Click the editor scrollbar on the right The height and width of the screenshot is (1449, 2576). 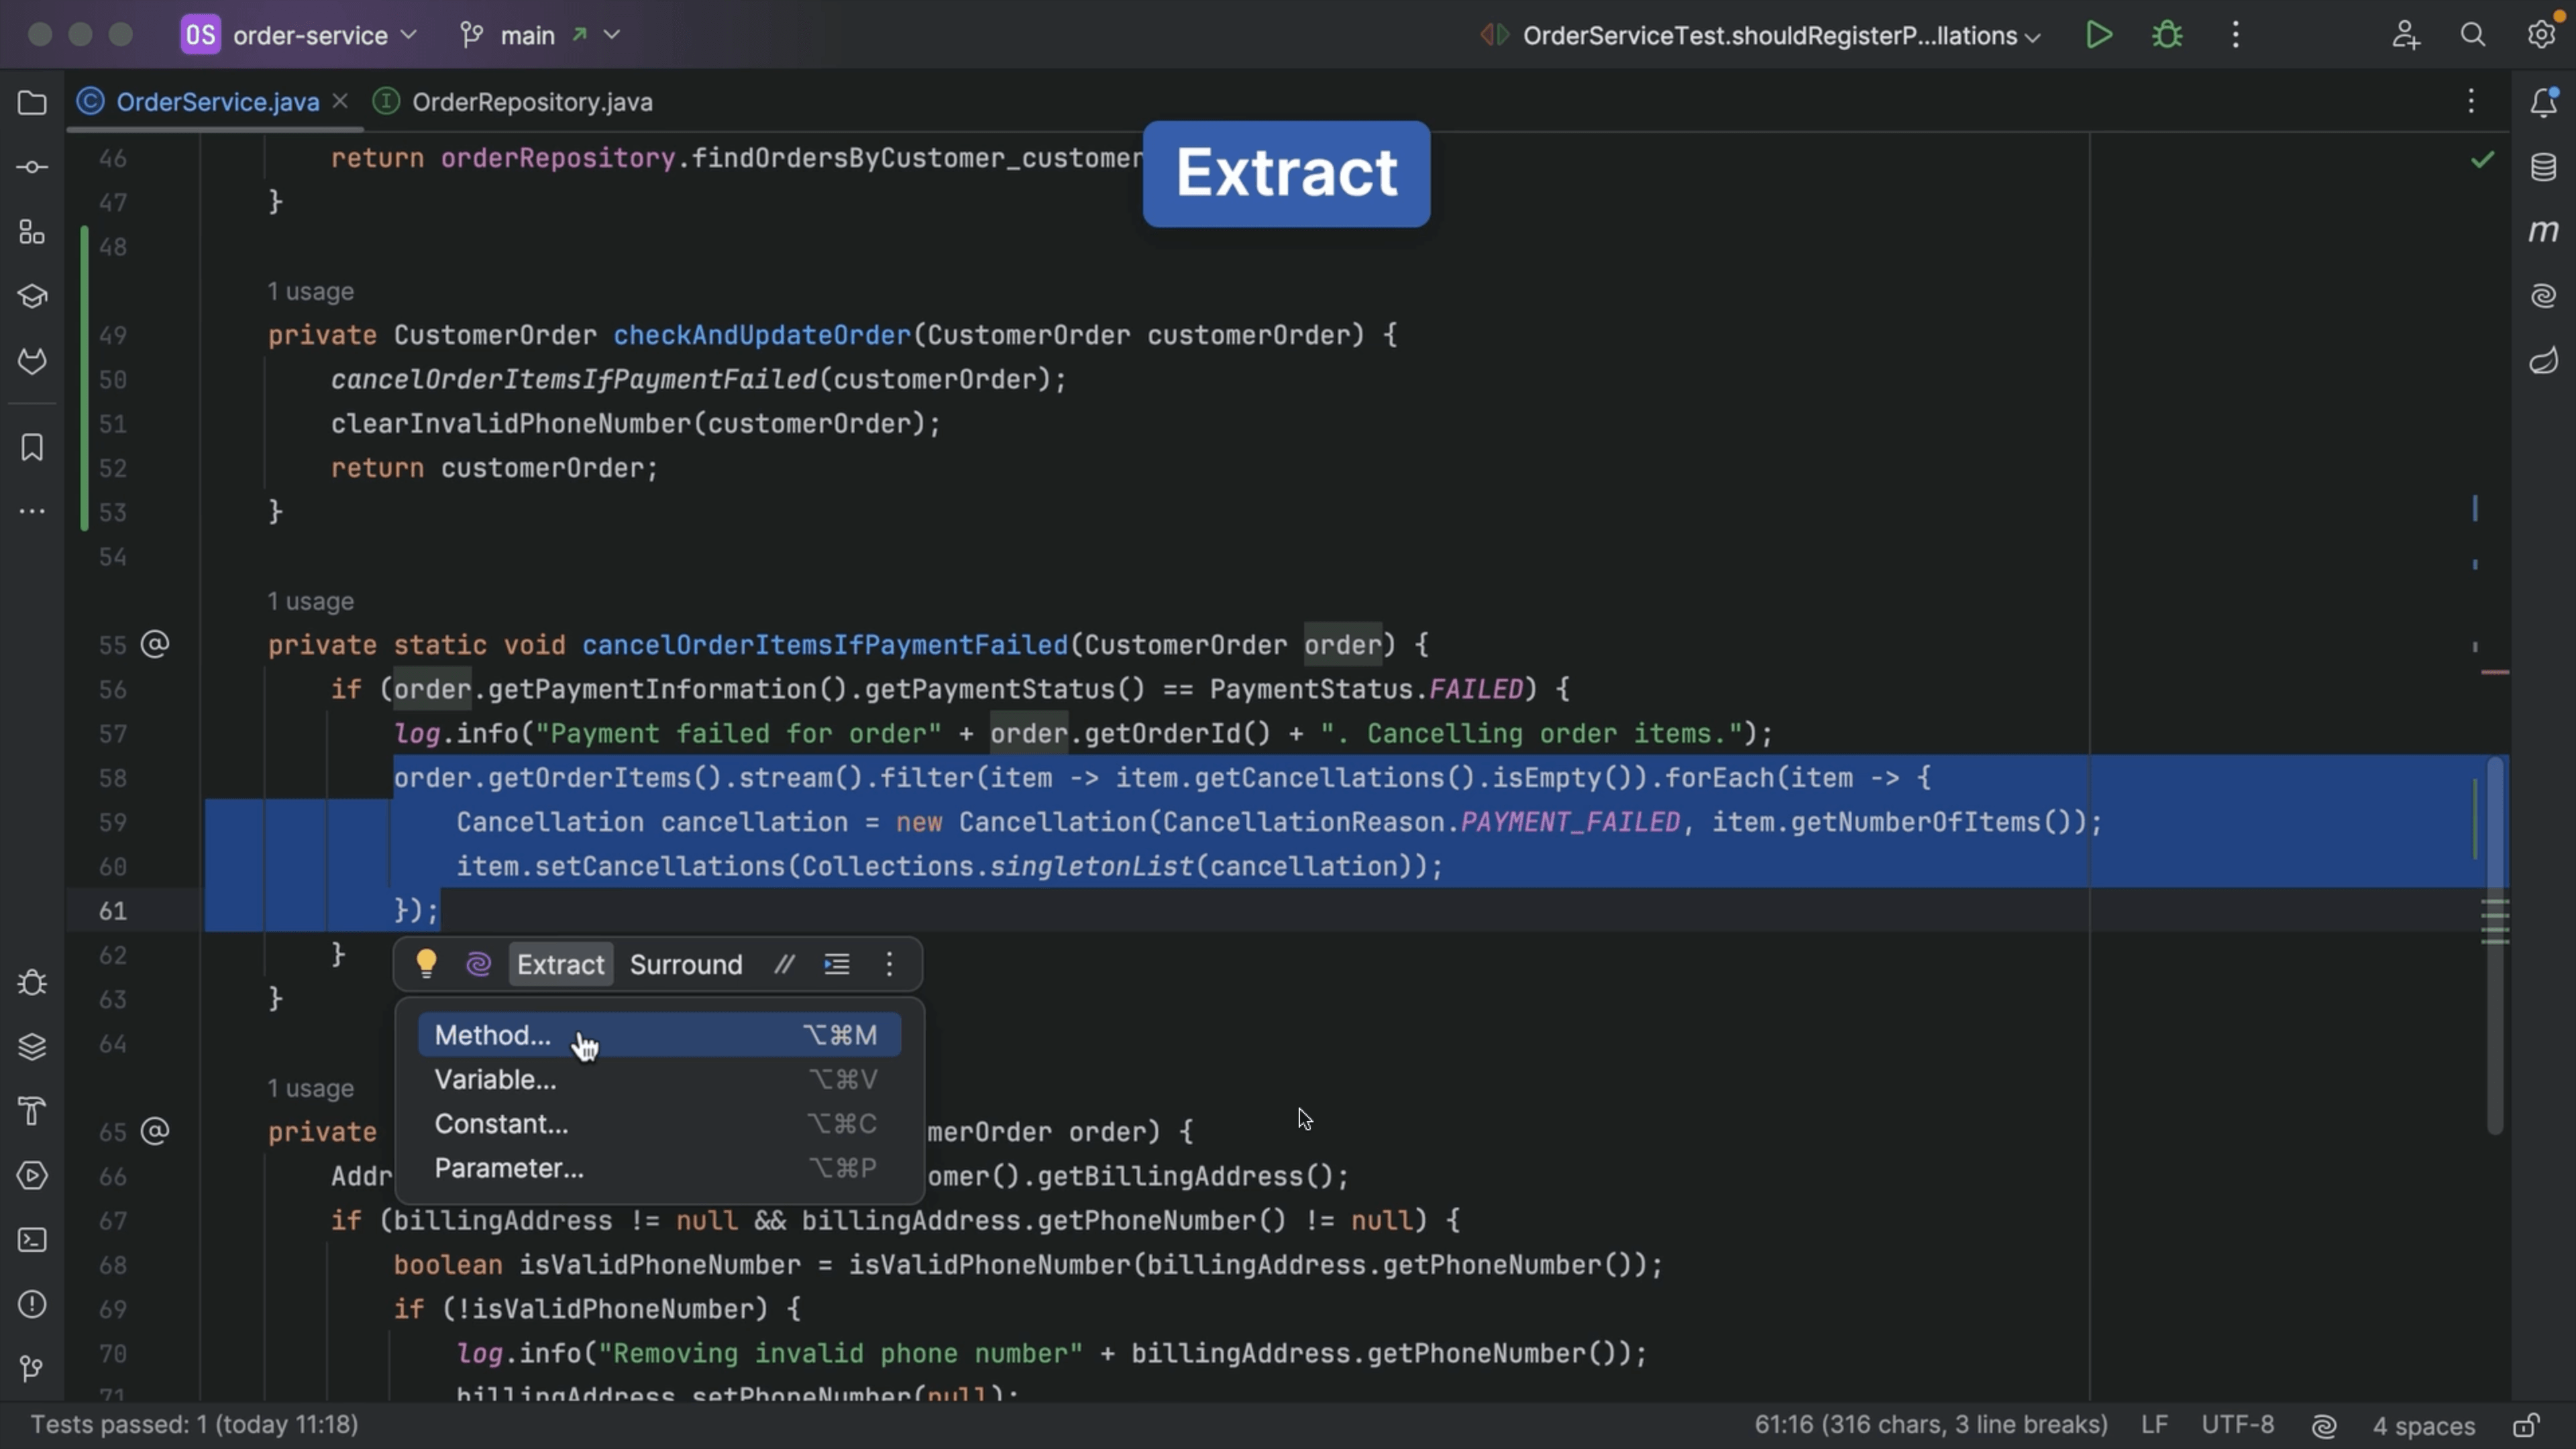coord(2494,950)
